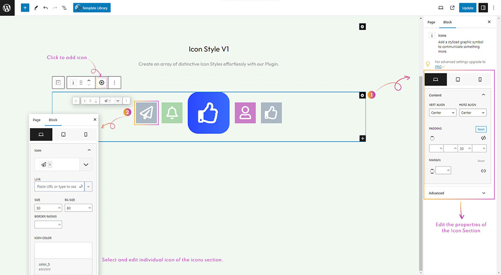Open the Document Overview list icon
The width and height of the screenshot is (501, 275).
point(64,8)
